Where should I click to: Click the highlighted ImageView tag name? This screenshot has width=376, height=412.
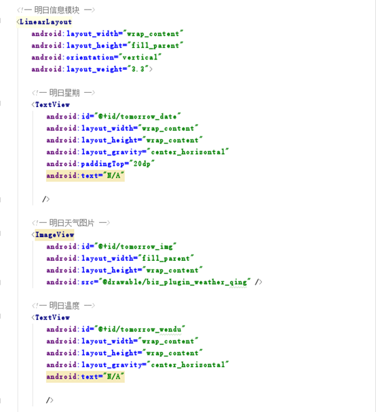(x=54, y=234)
